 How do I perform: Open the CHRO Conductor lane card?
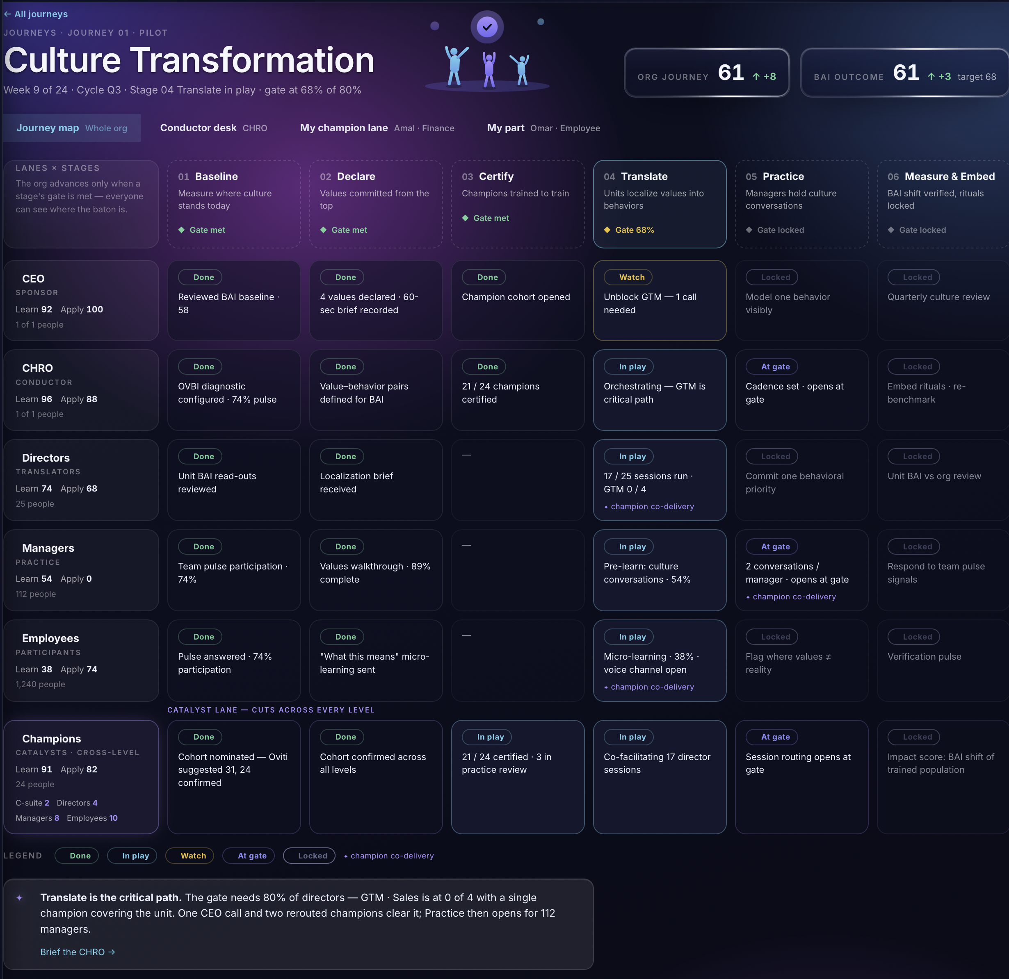point(81,390)
